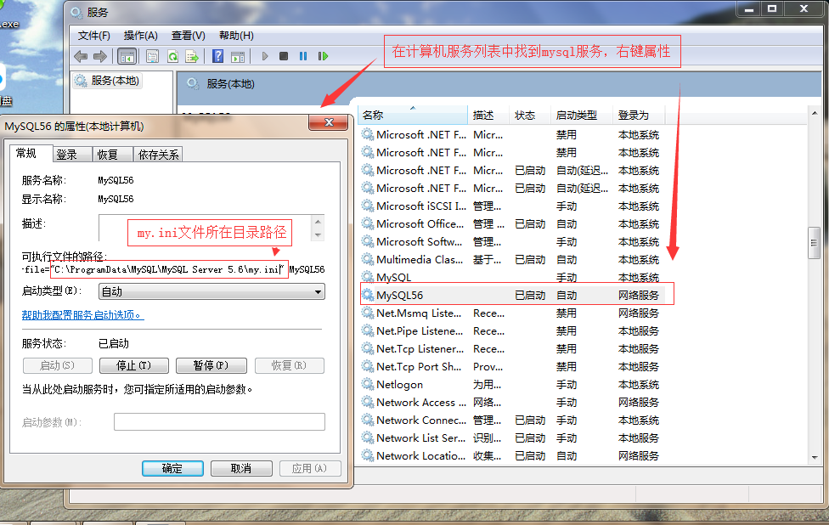
Task: Sort services by the 描述 column header
Action: [489, 115]
